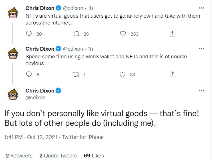Reply to the web3 wallet tweet
The height and width of the screenshot is (162, 215).
coord(29,75)
